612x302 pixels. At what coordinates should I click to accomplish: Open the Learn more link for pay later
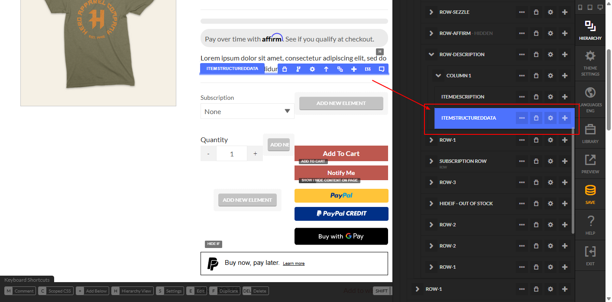point(294,264)
